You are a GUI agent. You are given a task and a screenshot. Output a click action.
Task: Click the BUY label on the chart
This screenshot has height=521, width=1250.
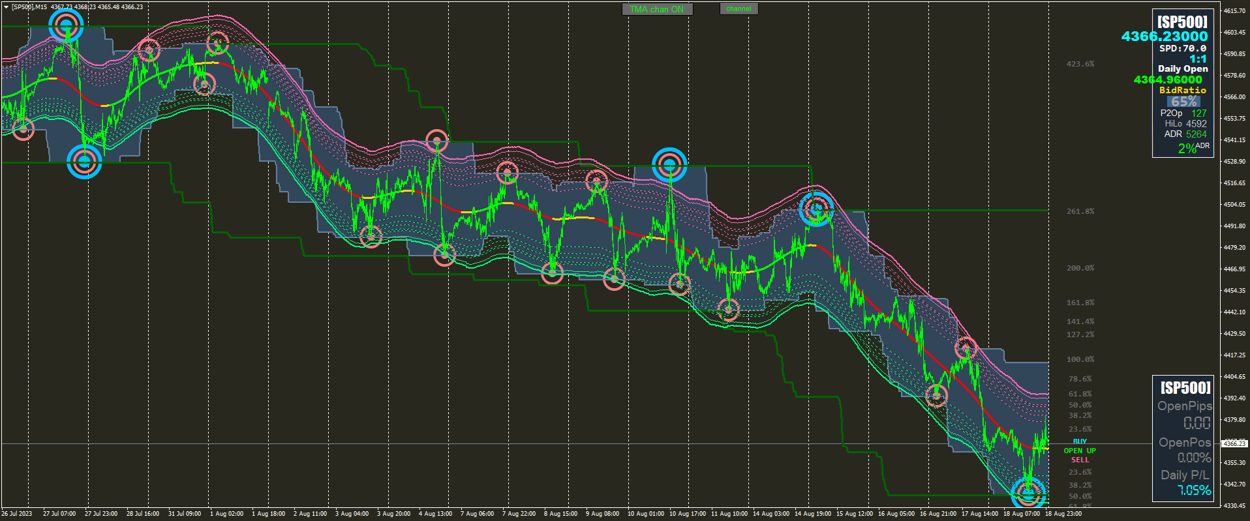[1080, 441]
